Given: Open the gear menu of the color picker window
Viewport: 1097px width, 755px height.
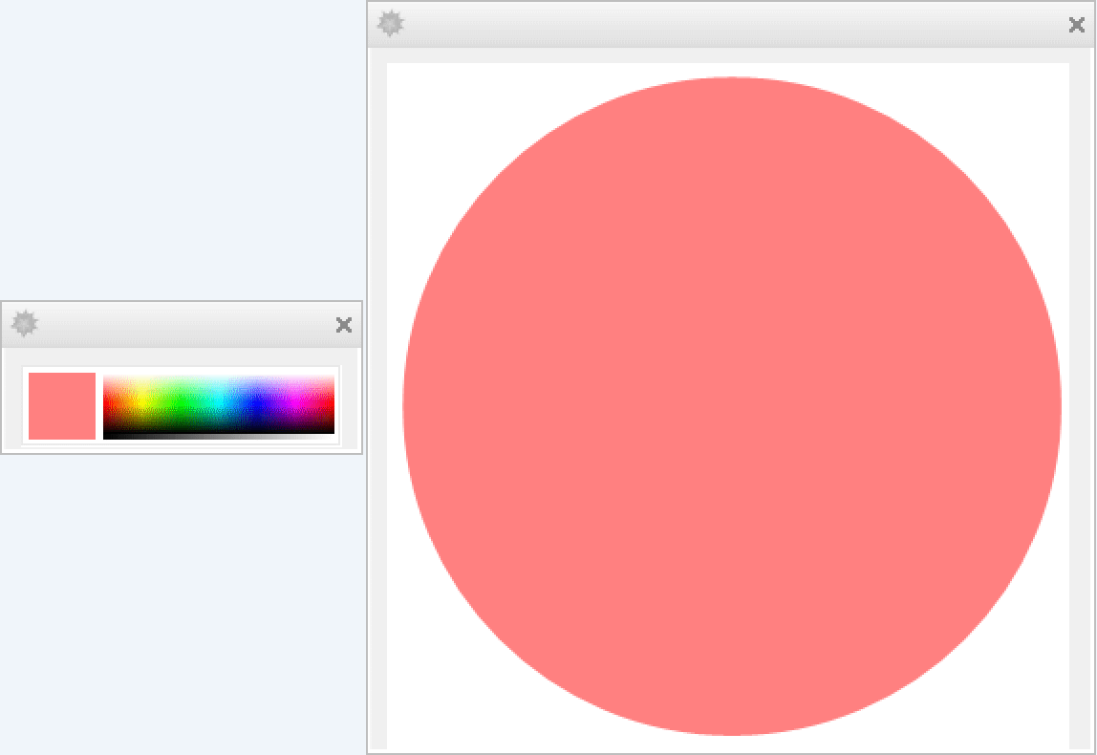Looking at the screenshot, I should pos(24,324).
